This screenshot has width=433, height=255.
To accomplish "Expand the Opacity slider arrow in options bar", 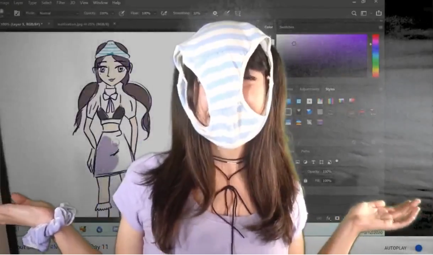I will coord(112,13).
